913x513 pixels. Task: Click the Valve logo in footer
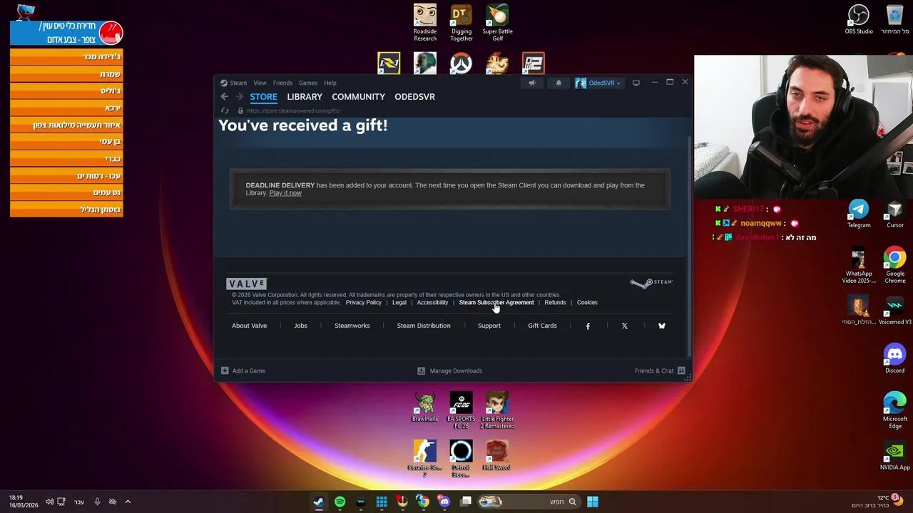coord(247,284)
